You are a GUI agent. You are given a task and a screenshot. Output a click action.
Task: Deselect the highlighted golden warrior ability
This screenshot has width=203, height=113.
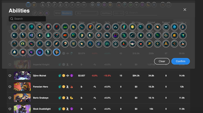pos(57,52)
